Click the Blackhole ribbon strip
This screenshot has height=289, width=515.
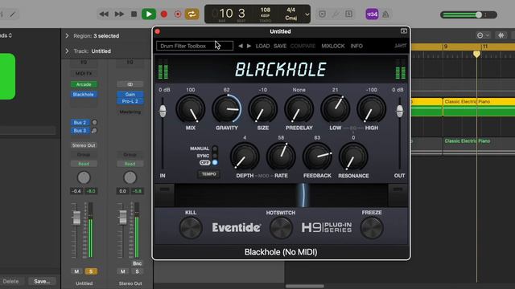click(x=281, y=195)
